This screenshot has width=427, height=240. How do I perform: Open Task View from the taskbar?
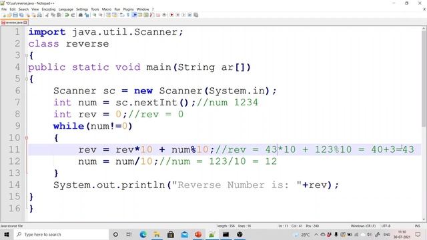coord(129,234)
